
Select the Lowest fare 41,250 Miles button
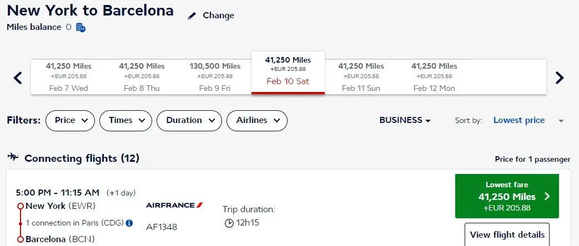507,196
